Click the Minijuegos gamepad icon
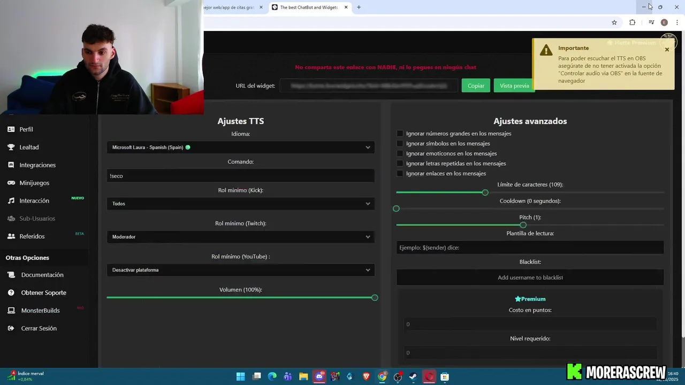The width and height of the screenshot is (685, 385). [x=11, y=183]
